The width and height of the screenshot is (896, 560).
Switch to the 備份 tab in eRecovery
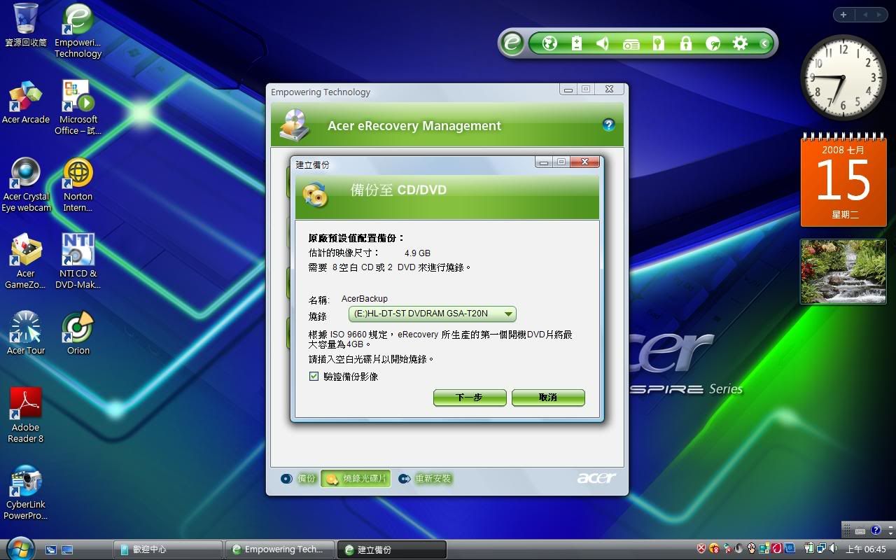click(299, 479)
